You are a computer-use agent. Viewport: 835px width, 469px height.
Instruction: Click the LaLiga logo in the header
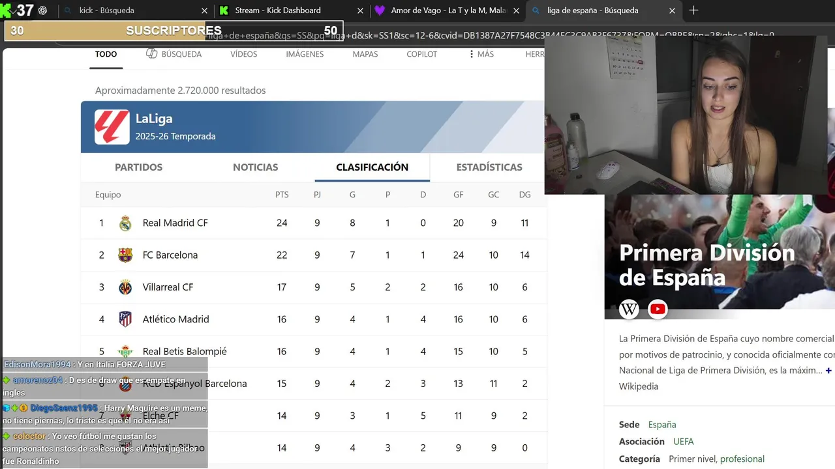click(112, 127)
